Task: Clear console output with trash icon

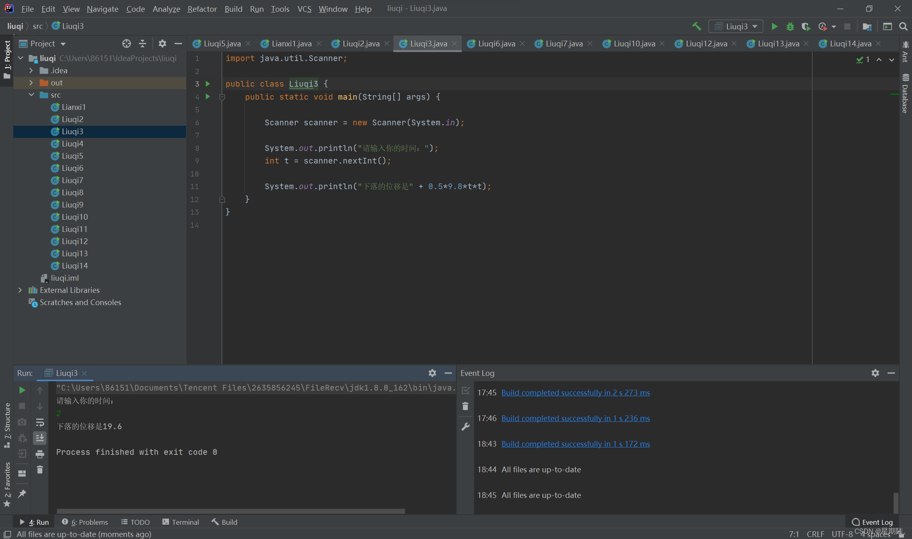Action: tap(40, 470)
